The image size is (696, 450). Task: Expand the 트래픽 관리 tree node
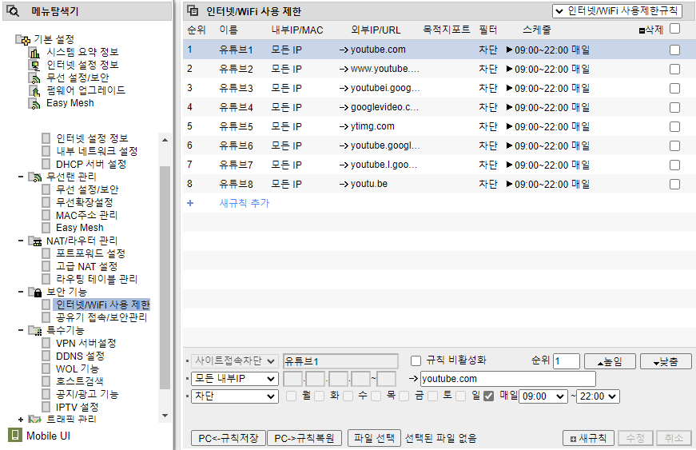(21, 419)
